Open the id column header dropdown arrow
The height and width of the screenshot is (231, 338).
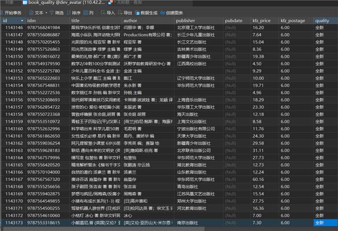(22, 20)
